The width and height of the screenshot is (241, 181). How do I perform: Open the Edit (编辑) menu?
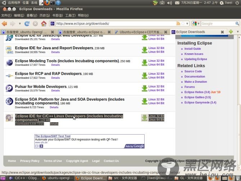(19, 15)
